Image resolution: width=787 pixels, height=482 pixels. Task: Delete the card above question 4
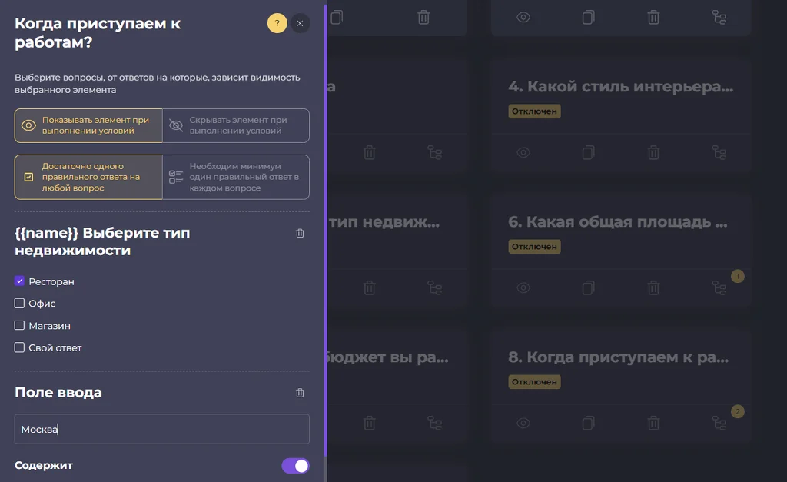(x=653, y=18)
